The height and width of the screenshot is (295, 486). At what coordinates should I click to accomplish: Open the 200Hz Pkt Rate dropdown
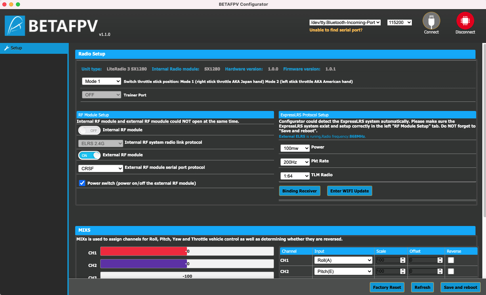pos(295,162)
